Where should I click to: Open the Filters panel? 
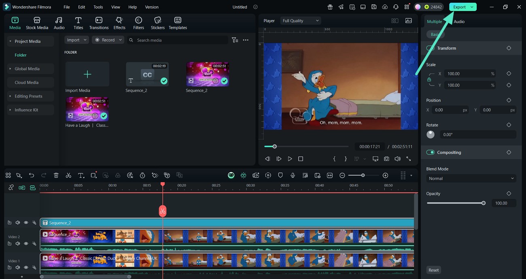tap(138, 23)
